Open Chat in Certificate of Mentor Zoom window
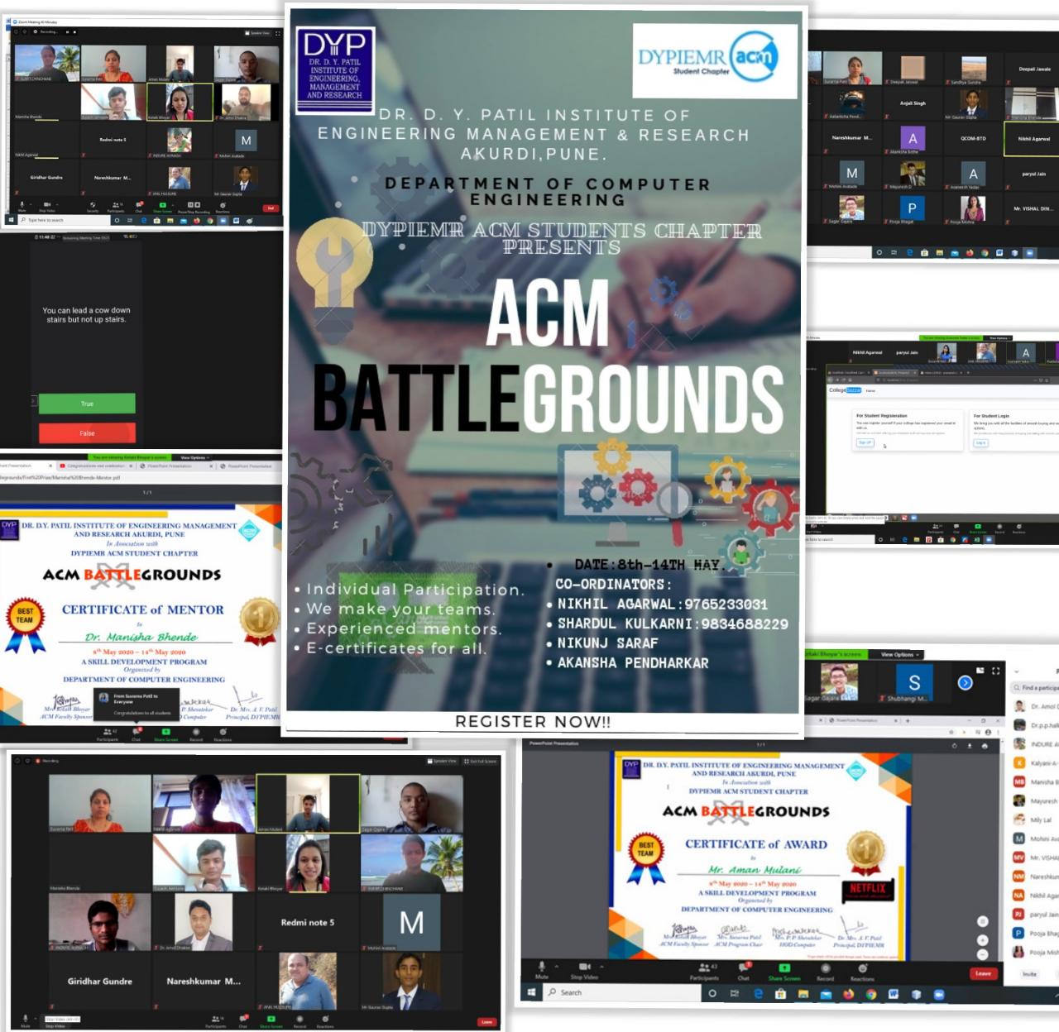 [x=136, y=734]
